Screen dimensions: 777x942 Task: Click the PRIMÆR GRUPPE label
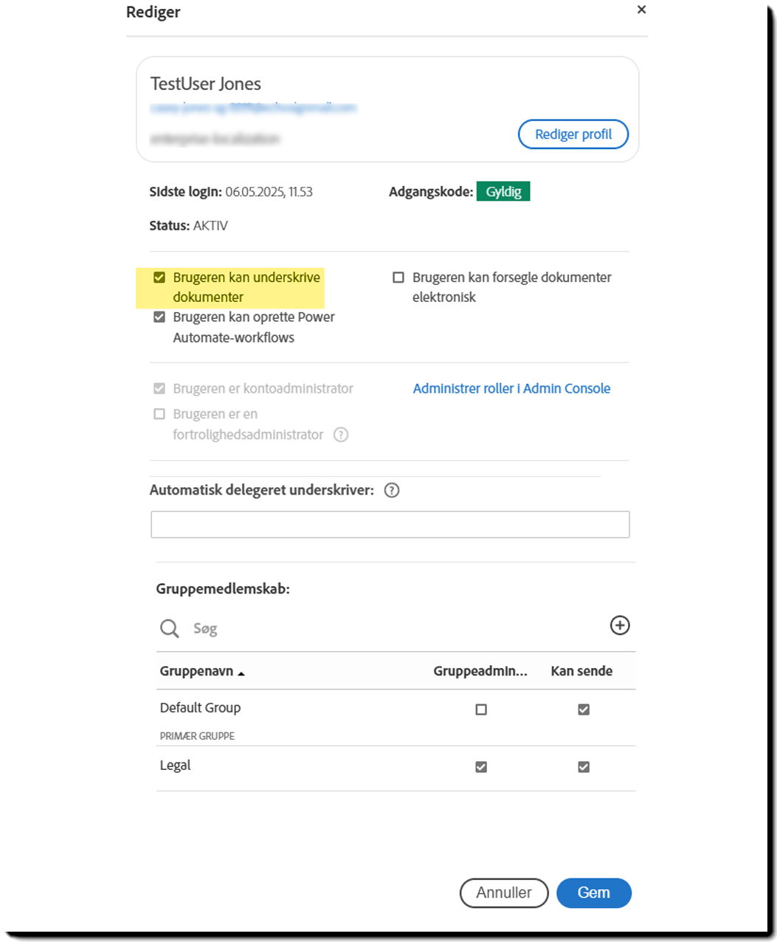[x=197, y=736]
